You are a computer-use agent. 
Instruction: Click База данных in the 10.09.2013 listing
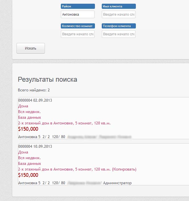(30, 164)
